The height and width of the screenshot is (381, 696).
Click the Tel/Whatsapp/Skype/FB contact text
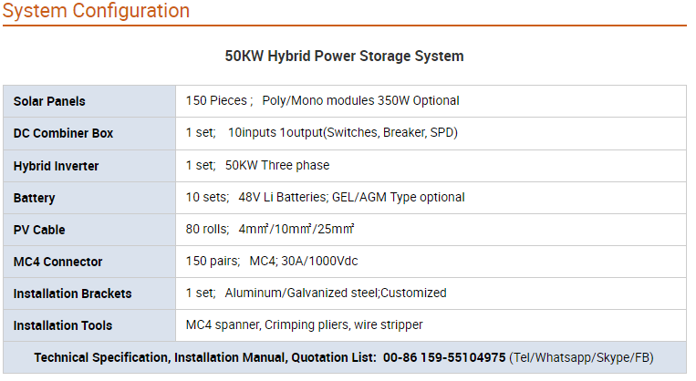(581, 358)
